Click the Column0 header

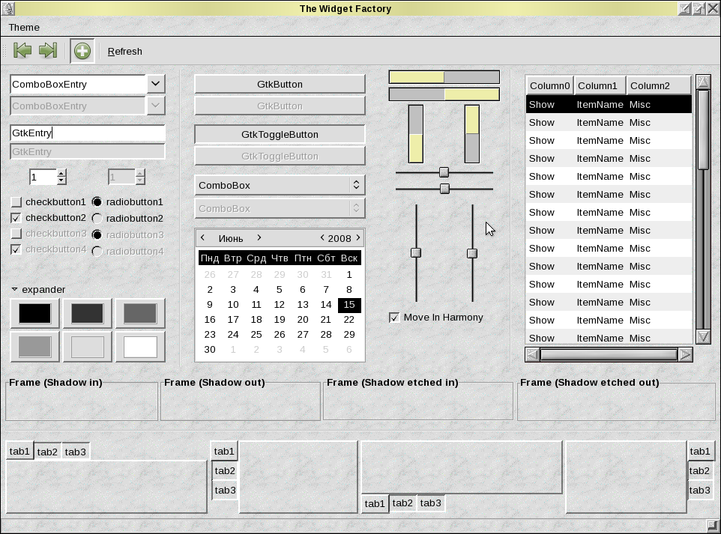[x=549, y=85]
